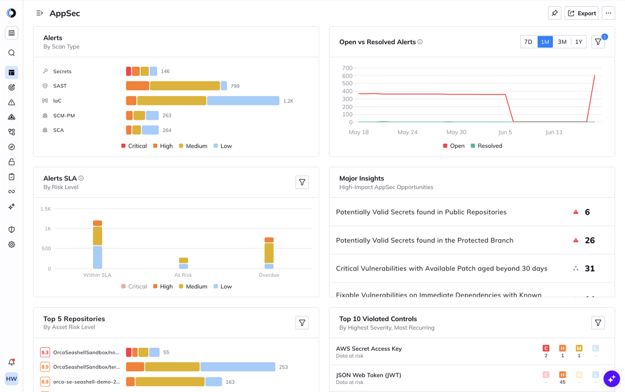This screenshot has width=625, height=392.
Task: Open the graph nodes sidebar icon
Action: pos(12,132)
